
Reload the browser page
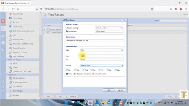(13, 9)
